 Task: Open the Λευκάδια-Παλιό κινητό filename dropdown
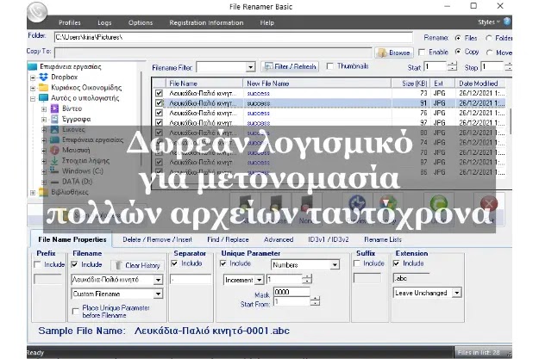click(158, 280)
